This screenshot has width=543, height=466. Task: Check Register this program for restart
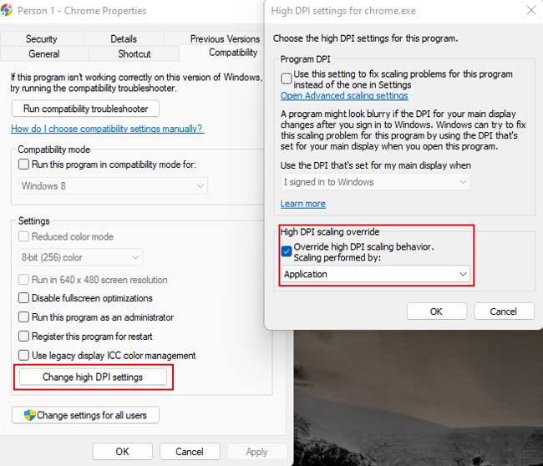click(x=23, y=337)
